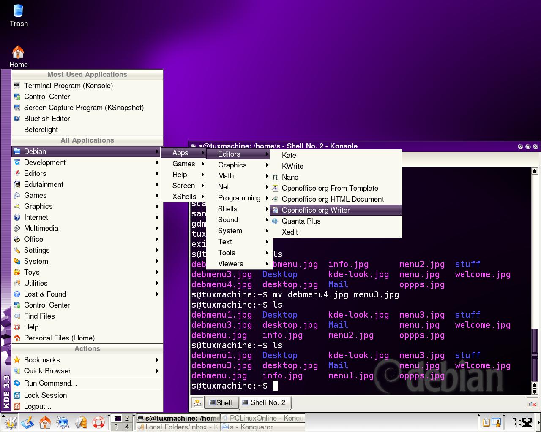Launch Terminal Program (Konsole) from K menu

point(87,86)
